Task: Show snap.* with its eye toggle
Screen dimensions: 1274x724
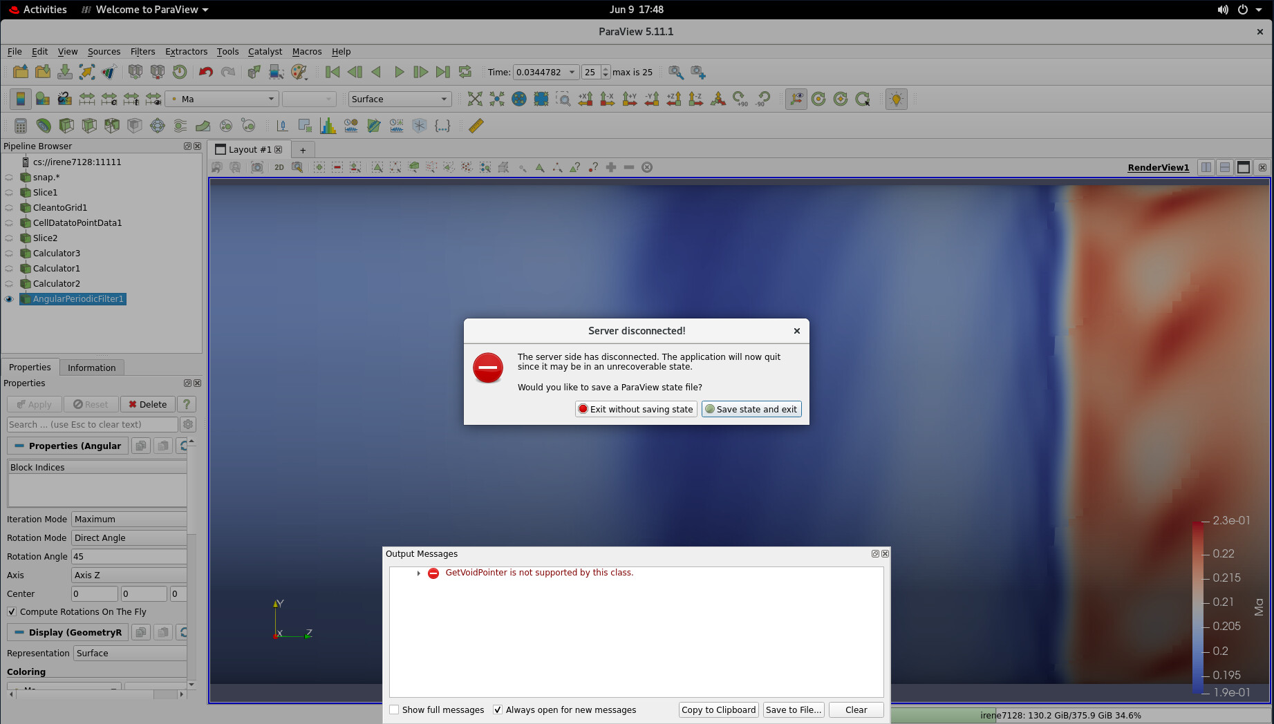Action: coord(9,178)
